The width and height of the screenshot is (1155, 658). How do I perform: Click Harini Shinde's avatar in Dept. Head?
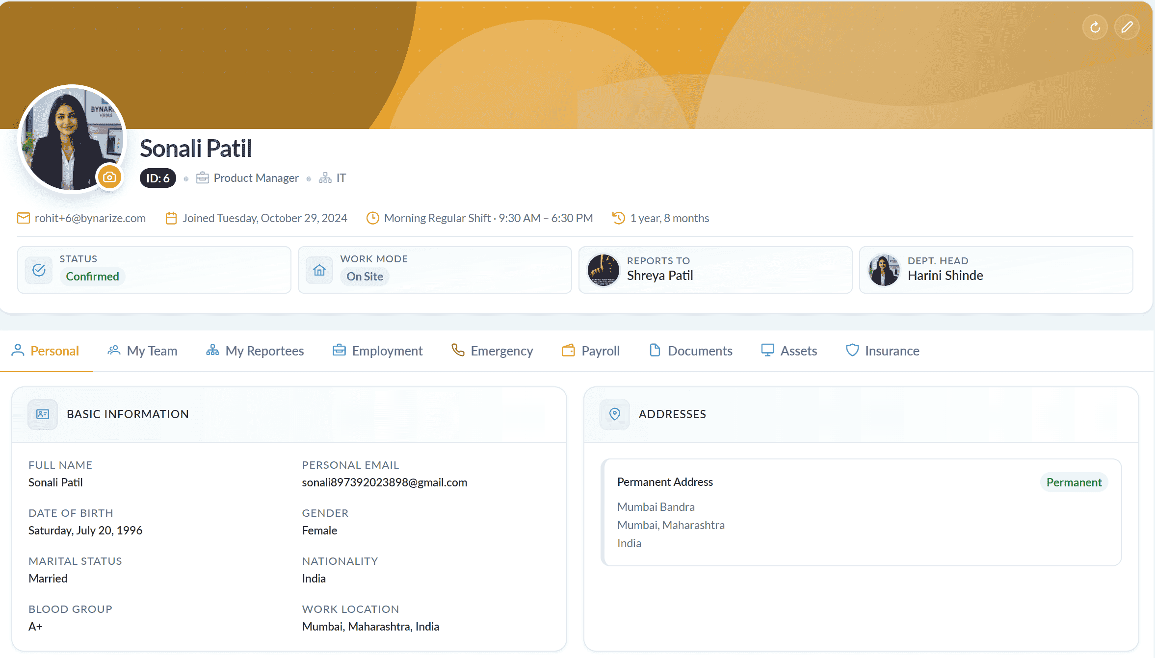(x=884, y=270)
